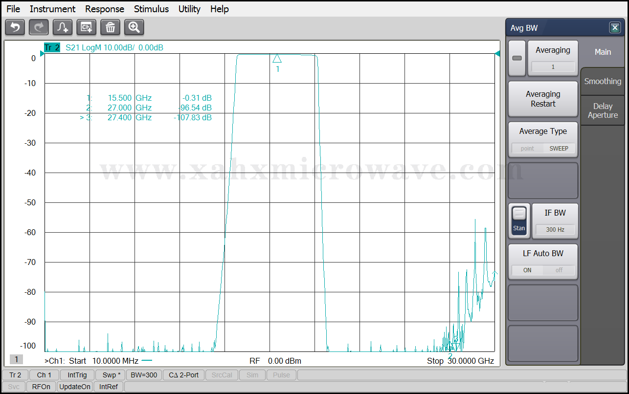Click the RFOn status button

pos(41,387)
